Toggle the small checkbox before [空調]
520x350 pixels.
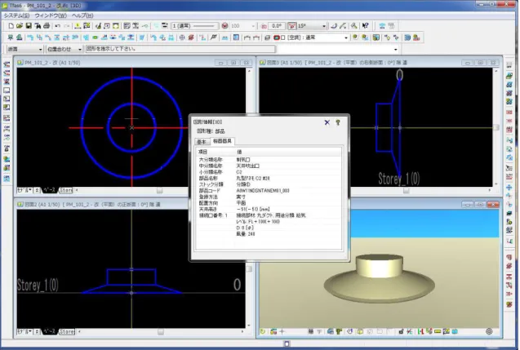[283, 38]
